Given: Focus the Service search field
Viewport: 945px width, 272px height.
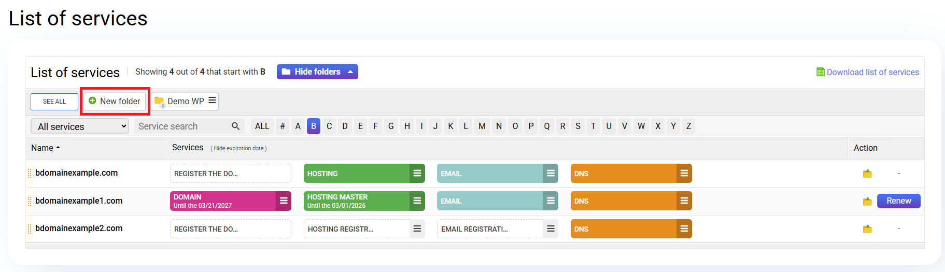Looking at the screenshot, I should (181, 126).
